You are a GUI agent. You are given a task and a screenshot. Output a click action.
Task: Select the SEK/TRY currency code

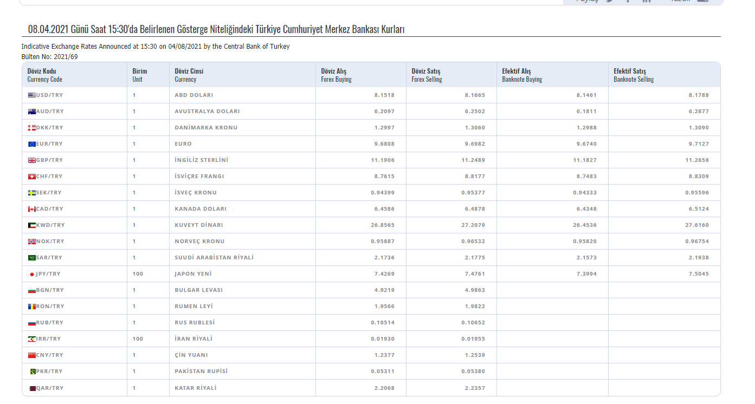[x=50, y=193]
